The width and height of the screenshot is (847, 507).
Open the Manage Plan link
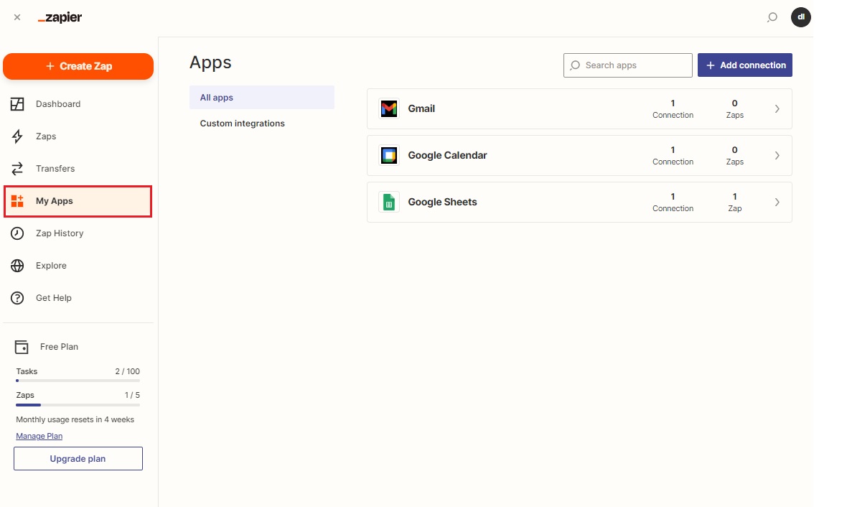pos(39,436)
